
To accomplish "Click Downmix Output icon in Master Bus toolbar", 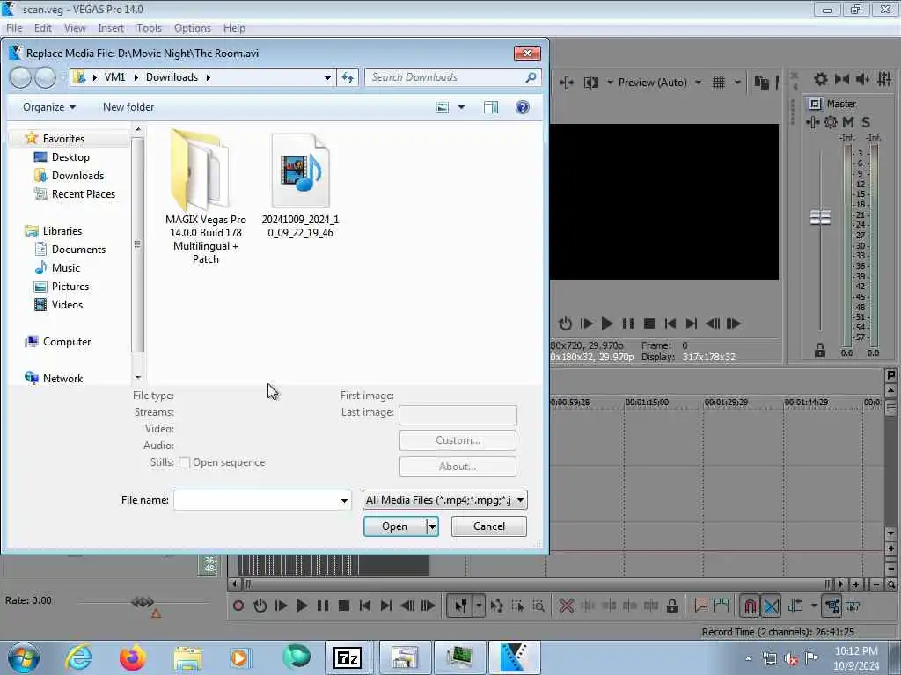I will tap(842, 79).
